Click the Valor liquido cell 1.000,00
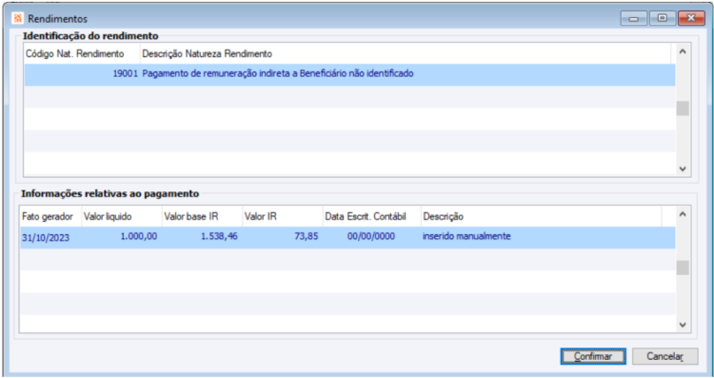 tap(122, 237)
